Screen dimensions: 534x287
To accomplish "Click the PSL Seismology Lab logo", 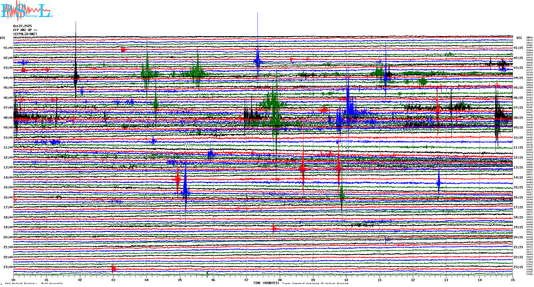I will pyautogui.click(x=27, y=11).
